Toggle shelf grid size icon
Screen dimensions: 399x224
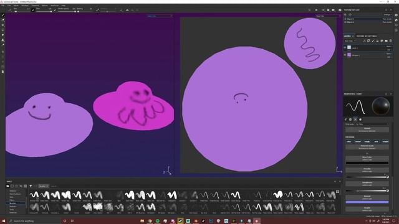click(x=337, y=192)
